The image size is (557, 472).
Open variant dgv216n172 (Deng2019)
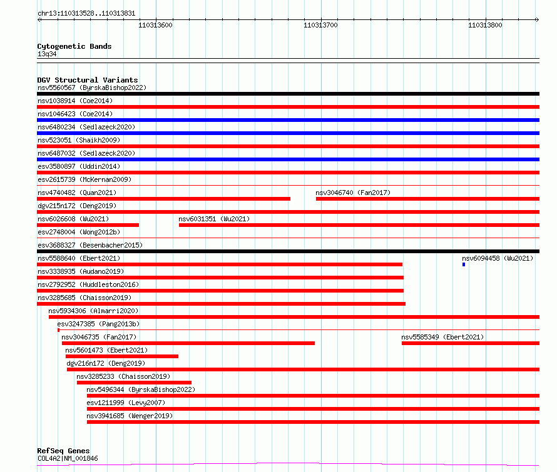[106, 363]
